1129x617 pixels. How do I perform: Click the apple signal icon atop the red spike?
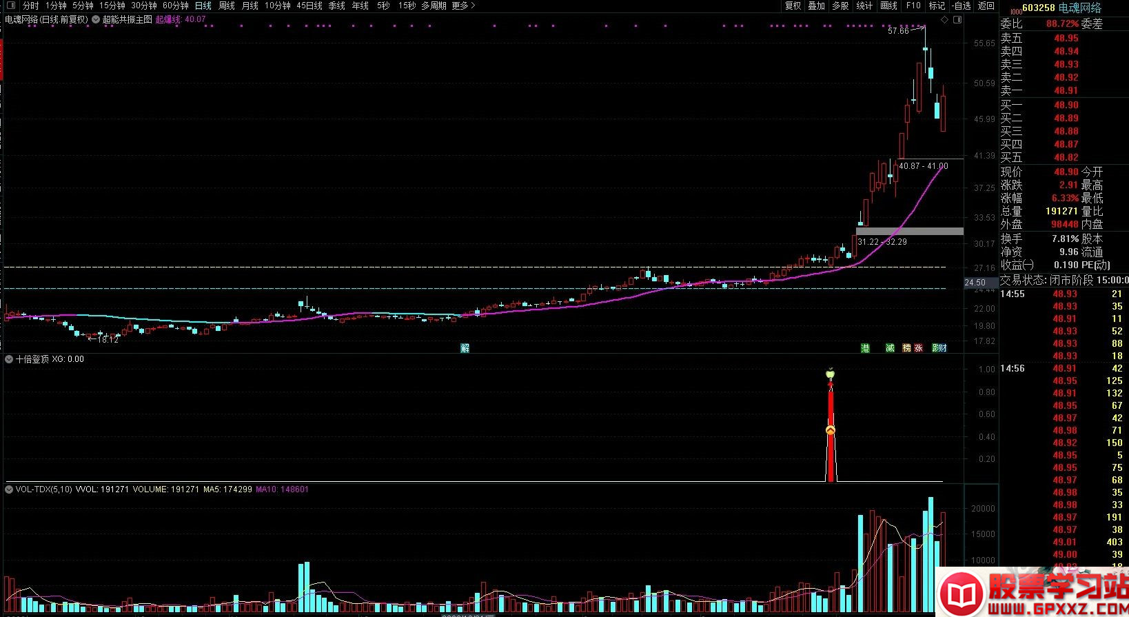(830, 374)
